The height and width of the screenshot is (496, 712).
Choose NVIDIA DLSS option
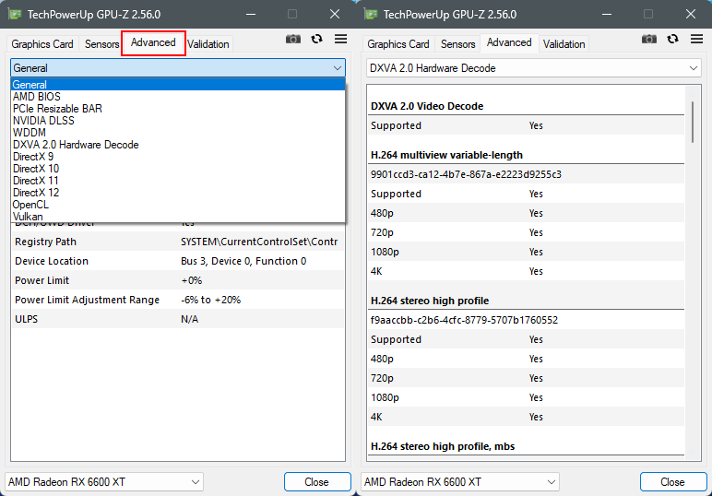178,121
